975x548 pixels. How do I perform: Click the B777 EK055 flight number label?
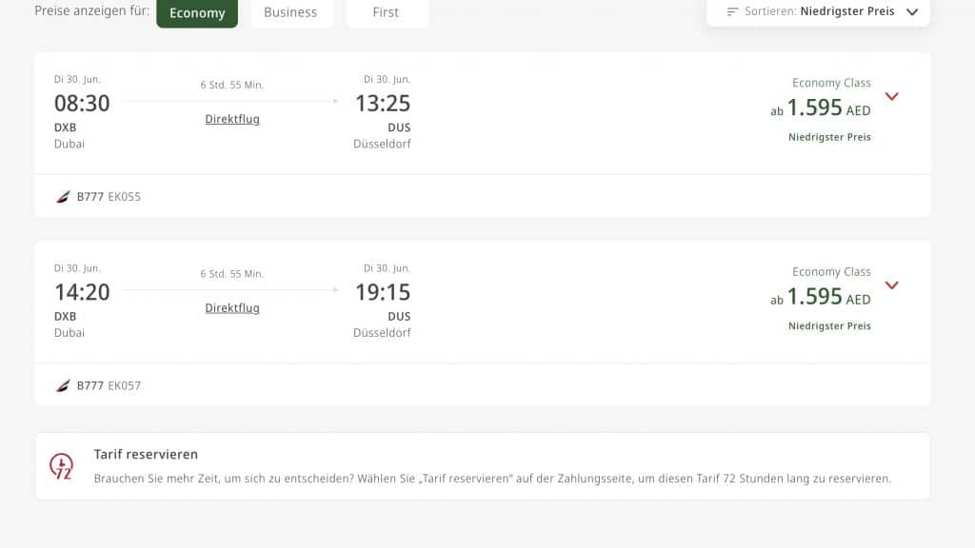(109, 197)
